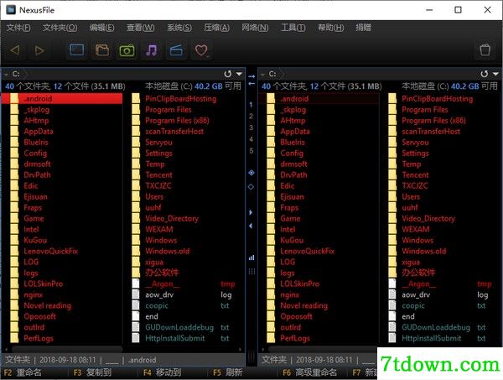Open the 捐赠 menu
Image resolution: width=503 pixels, height=380 pixels.
point(363,28)
